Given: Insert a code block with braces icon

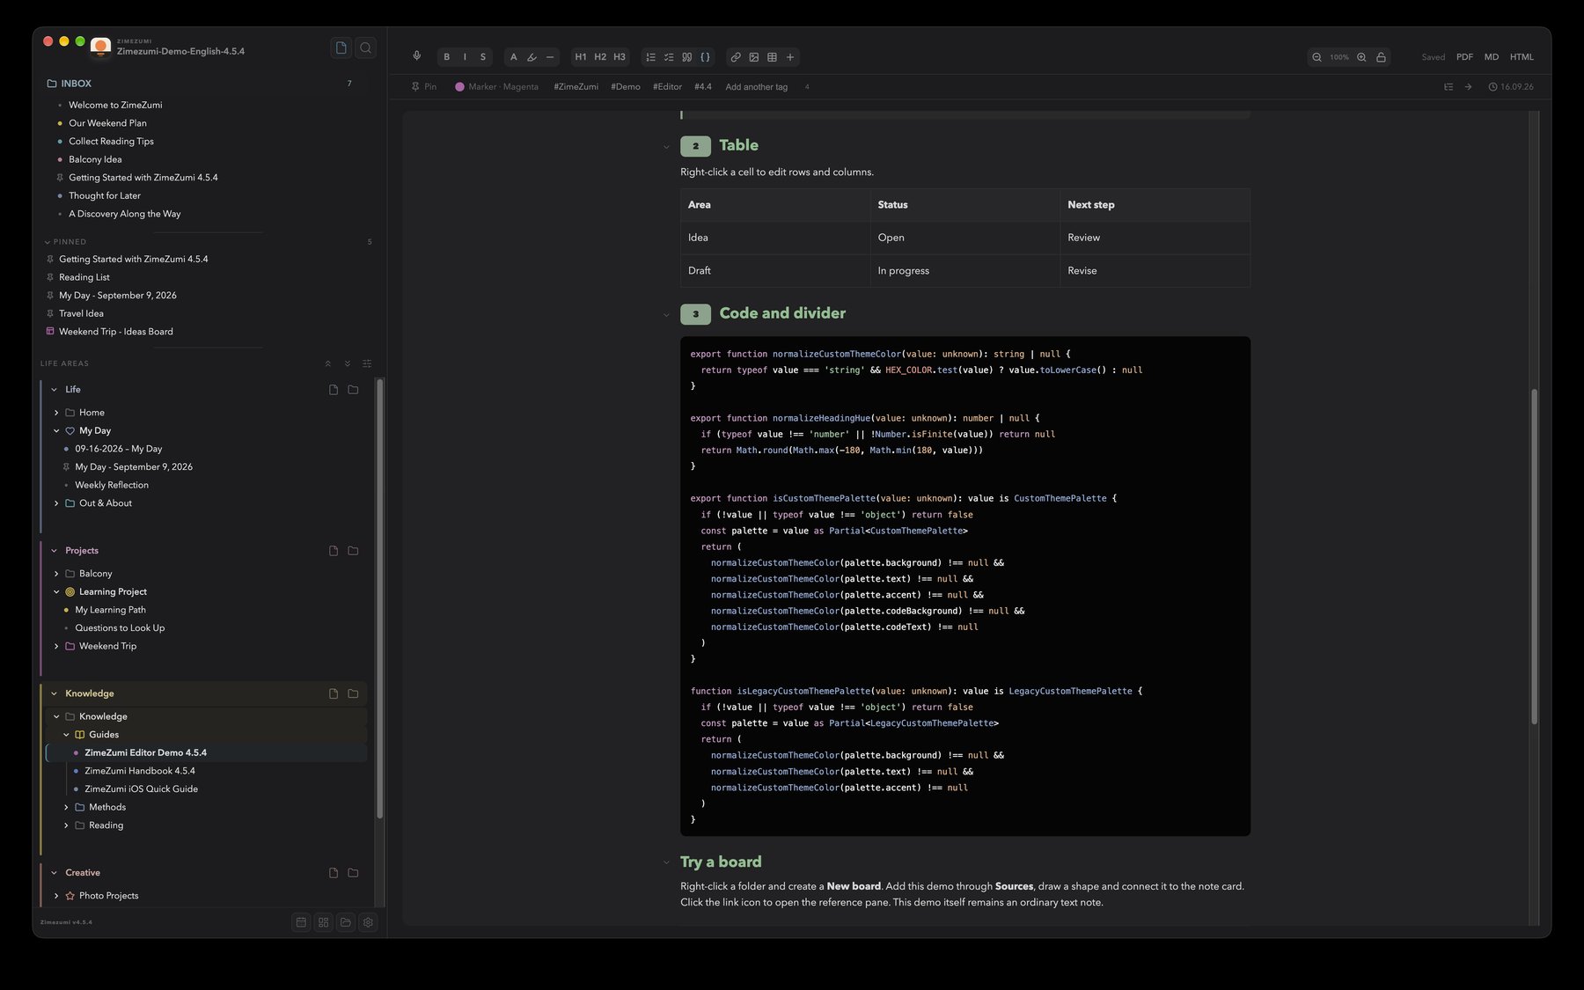Looking at the screenshot, I should [705, 57].
